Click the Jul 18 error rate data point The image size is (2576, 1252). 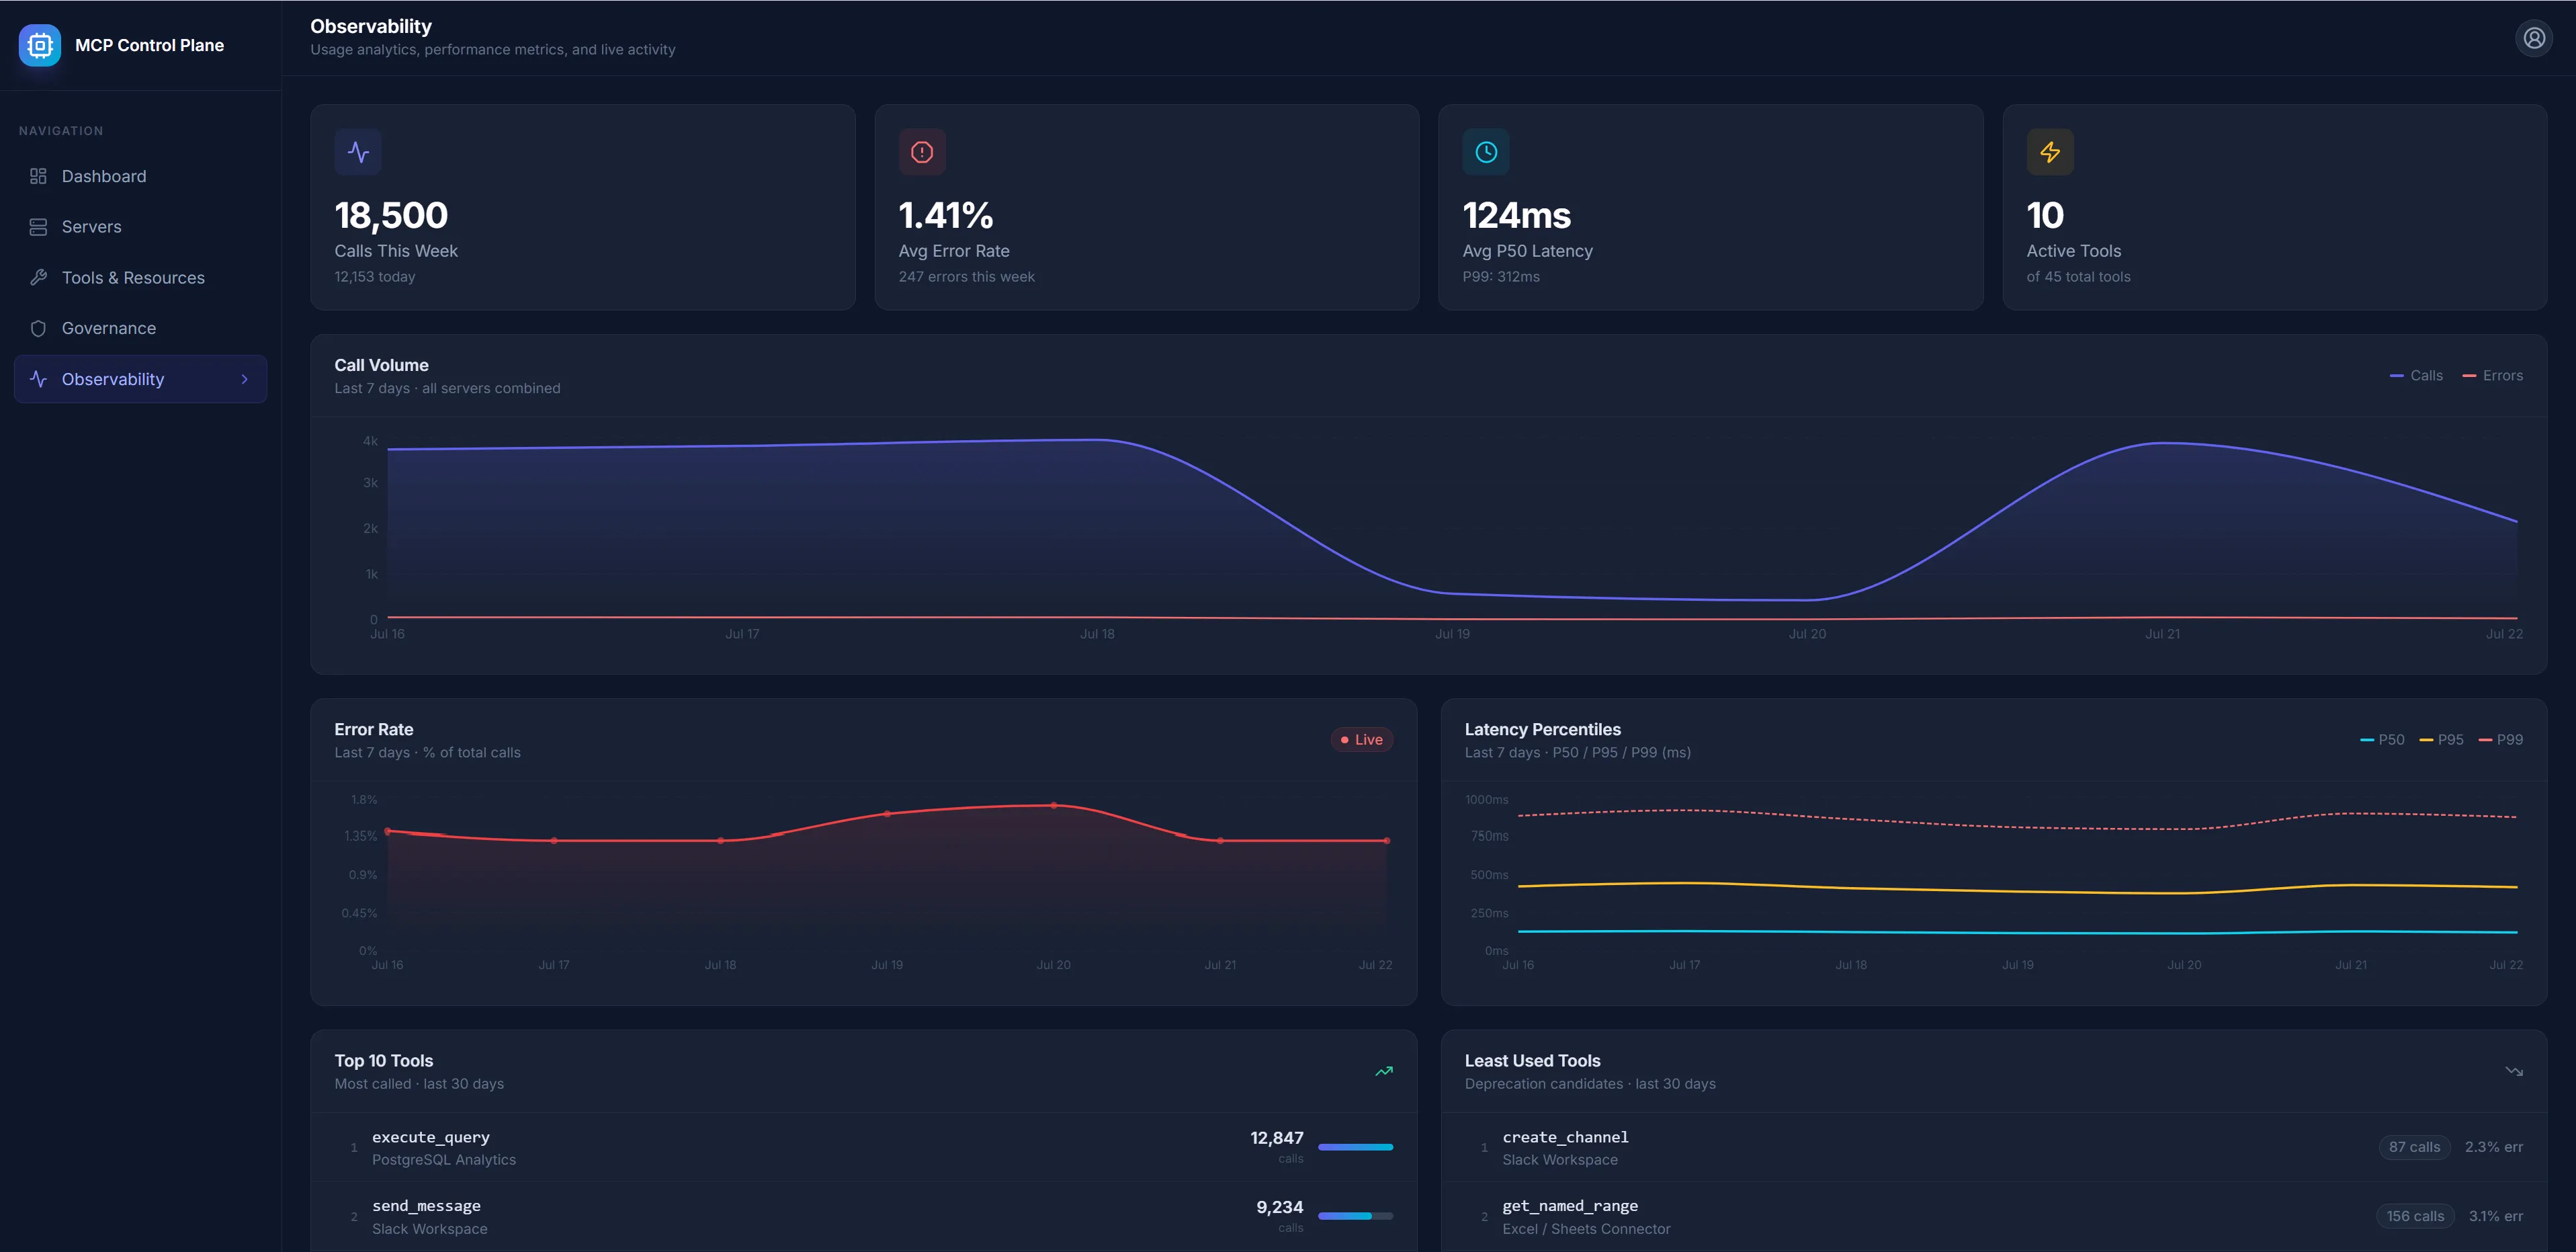pos(721,841)
